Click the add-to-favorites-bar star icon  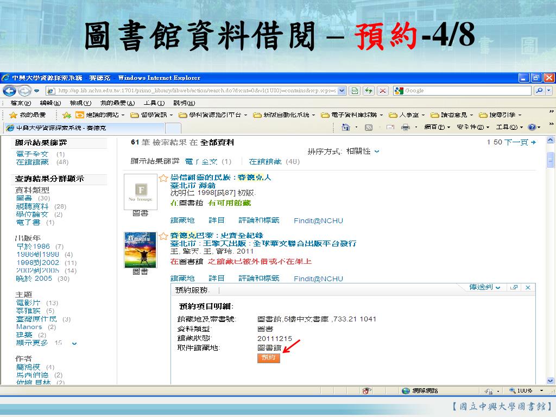(x=66, y=115)
